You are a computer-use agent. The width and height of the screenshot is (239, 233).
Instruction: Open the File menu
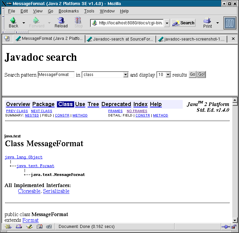click(11, 11)
